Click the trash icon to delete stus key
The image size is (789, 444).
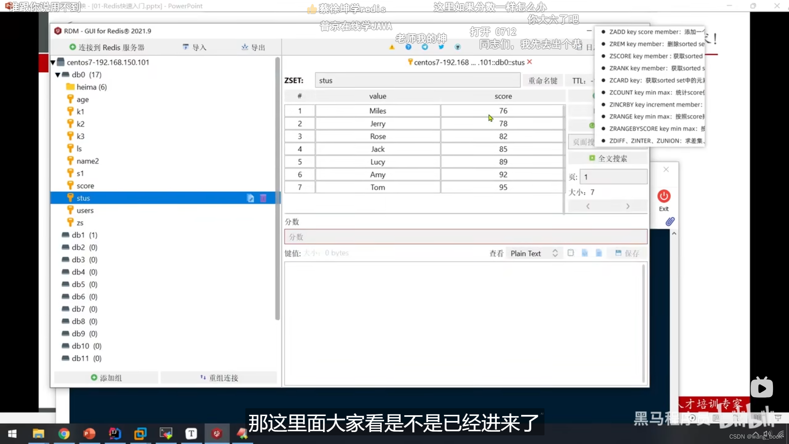pyautogui.click(x=263, y=198)
